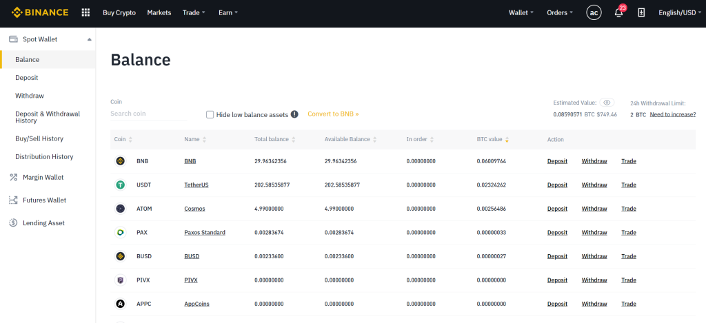Open the Markets page

[x=159, y=12]
